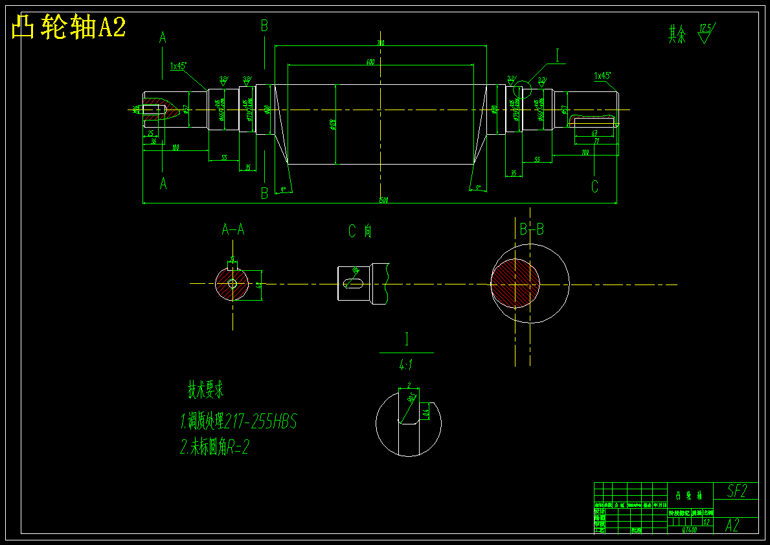Viewport: 770px width, 545px height.
Task: Click the "63" keyway length dimension
Action: coord(594,133)
